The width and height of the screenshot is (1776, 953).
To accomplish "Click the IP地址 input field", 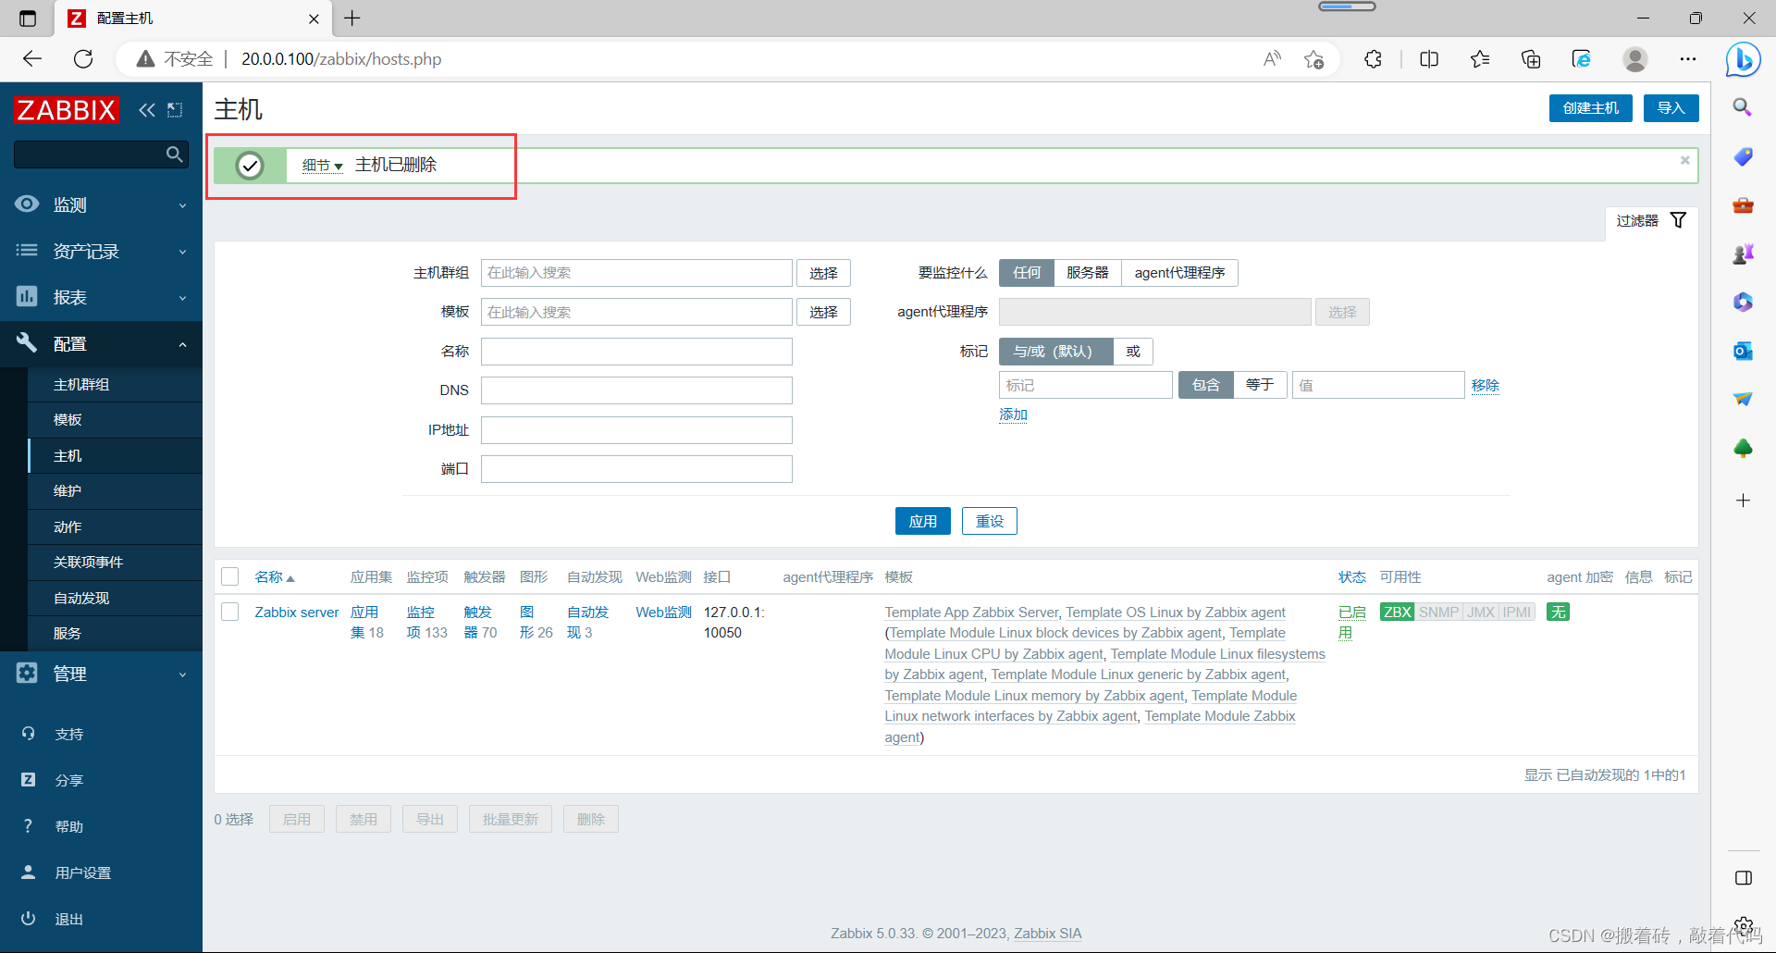I will click(x=636, y=429).
